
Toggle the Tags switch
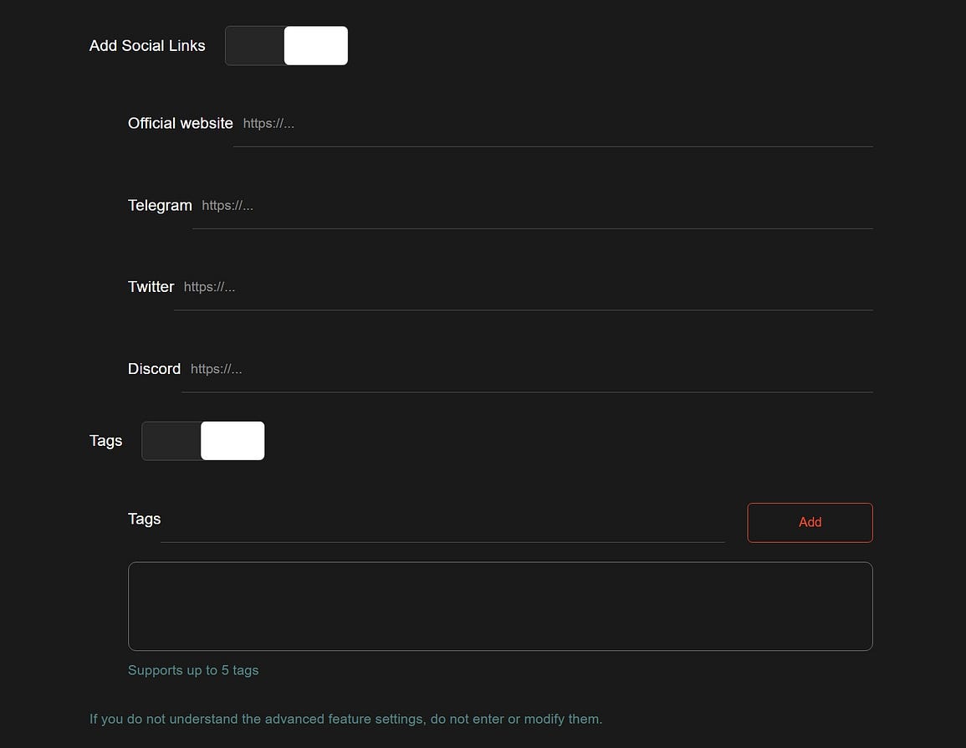click(203, 441)
